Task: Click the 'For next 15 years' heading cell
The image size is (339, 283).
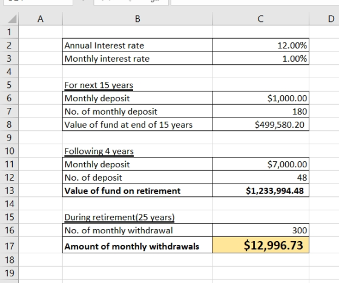Action: 137,85
